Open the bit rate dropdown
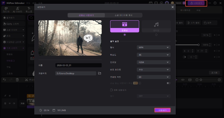 coord(154,70)
